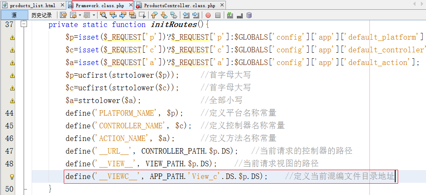
Task: Open the Forward navigation dropdown arrow
Action: click(x=94, y=15)
